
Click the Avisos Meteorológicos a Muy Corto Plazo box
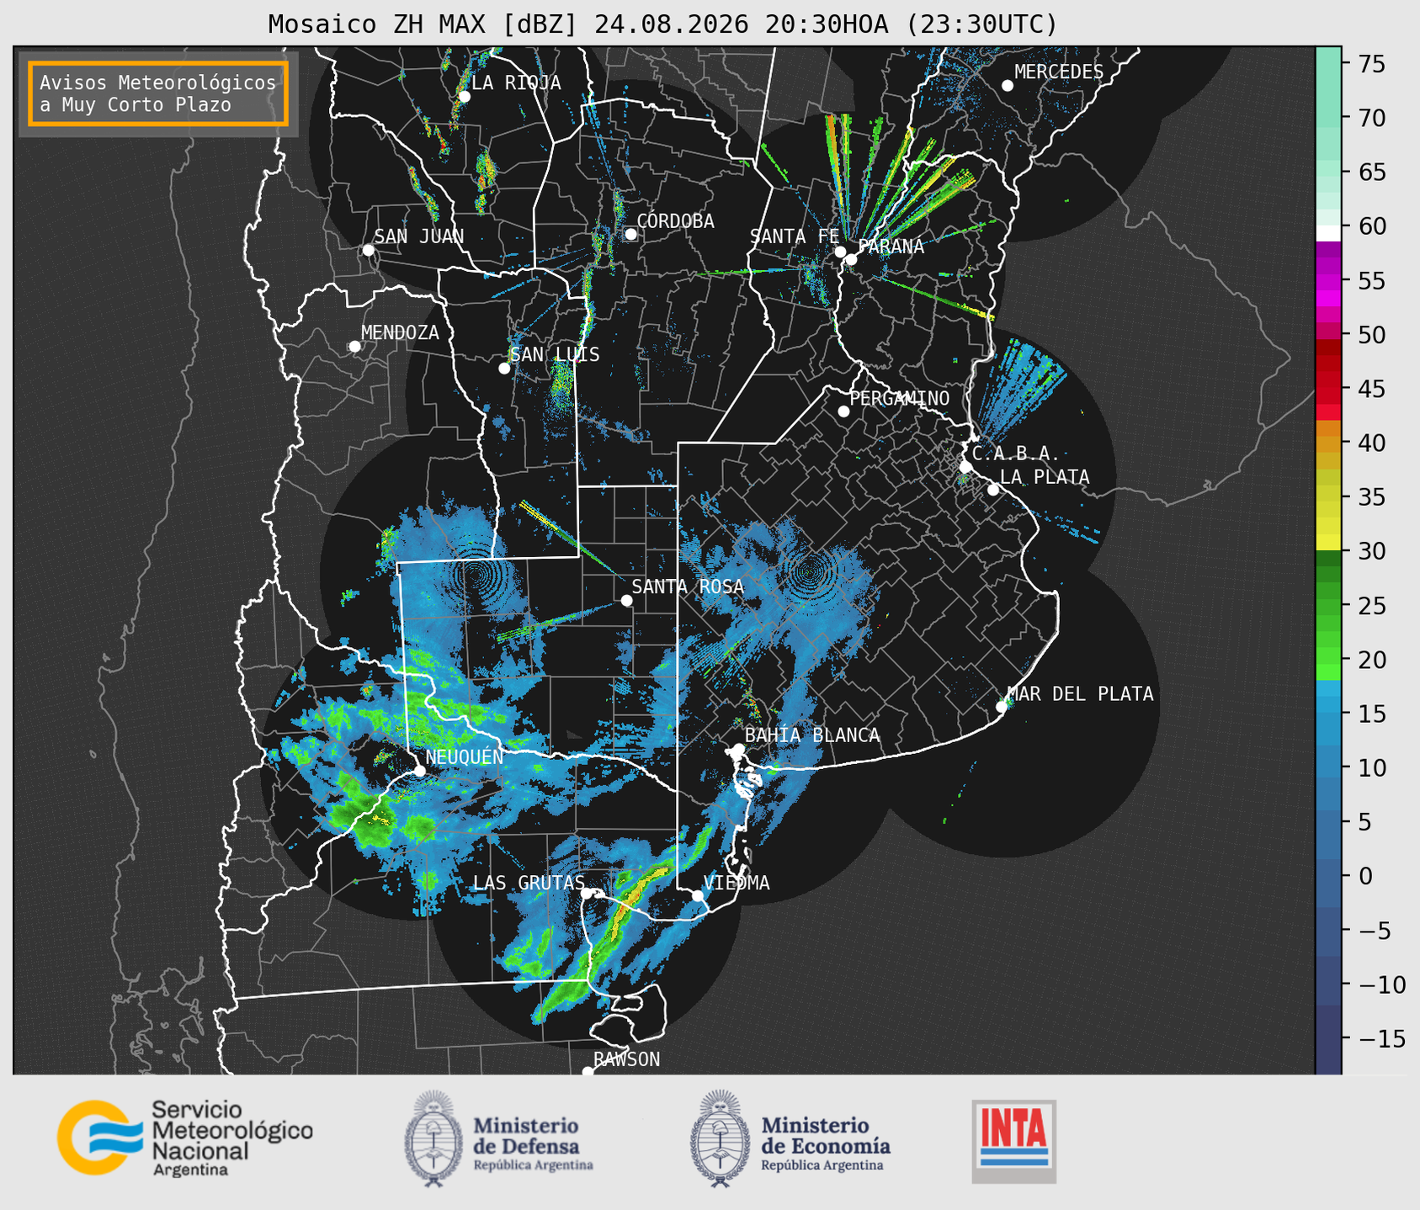click(158, 93)
